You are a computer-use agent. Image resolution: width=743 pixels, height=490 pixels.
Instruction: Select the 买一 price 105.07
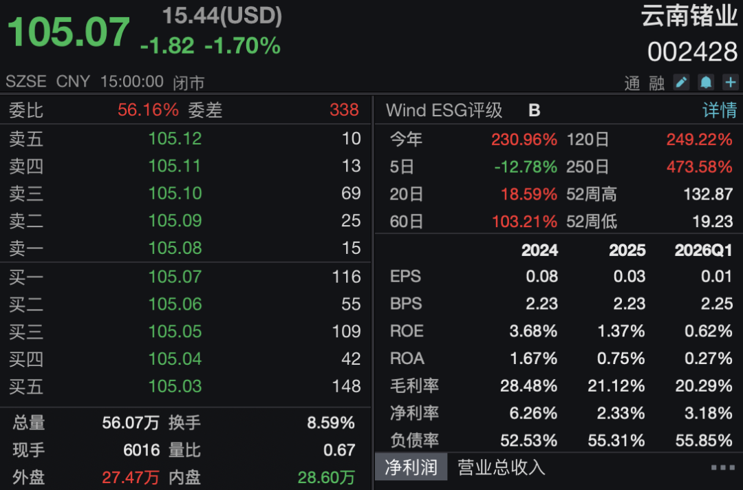click(x=175, y=277)
